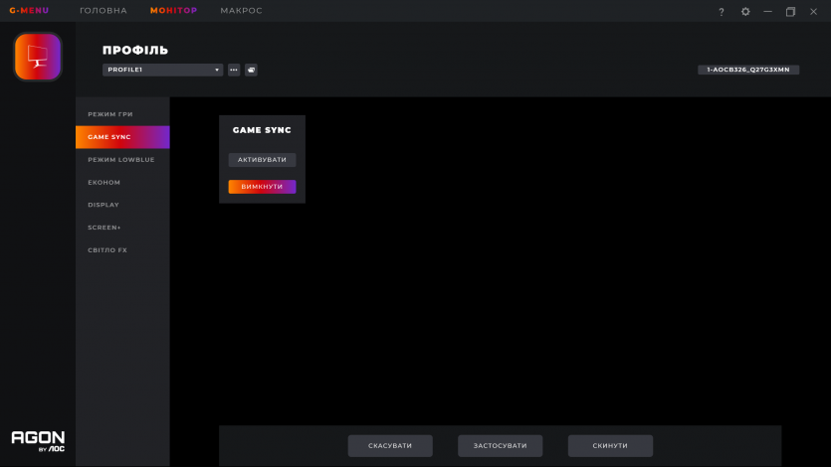Click the three-dots profile options icon

coord(234,70)
